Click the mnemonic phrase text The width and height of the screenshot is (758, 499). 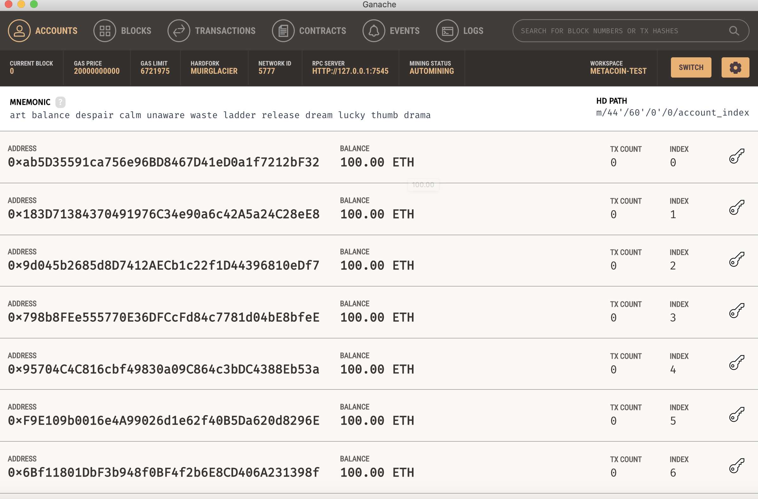(220, 115)
